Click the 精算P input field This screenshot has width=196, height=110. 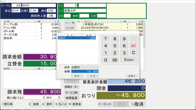[84, 16]
